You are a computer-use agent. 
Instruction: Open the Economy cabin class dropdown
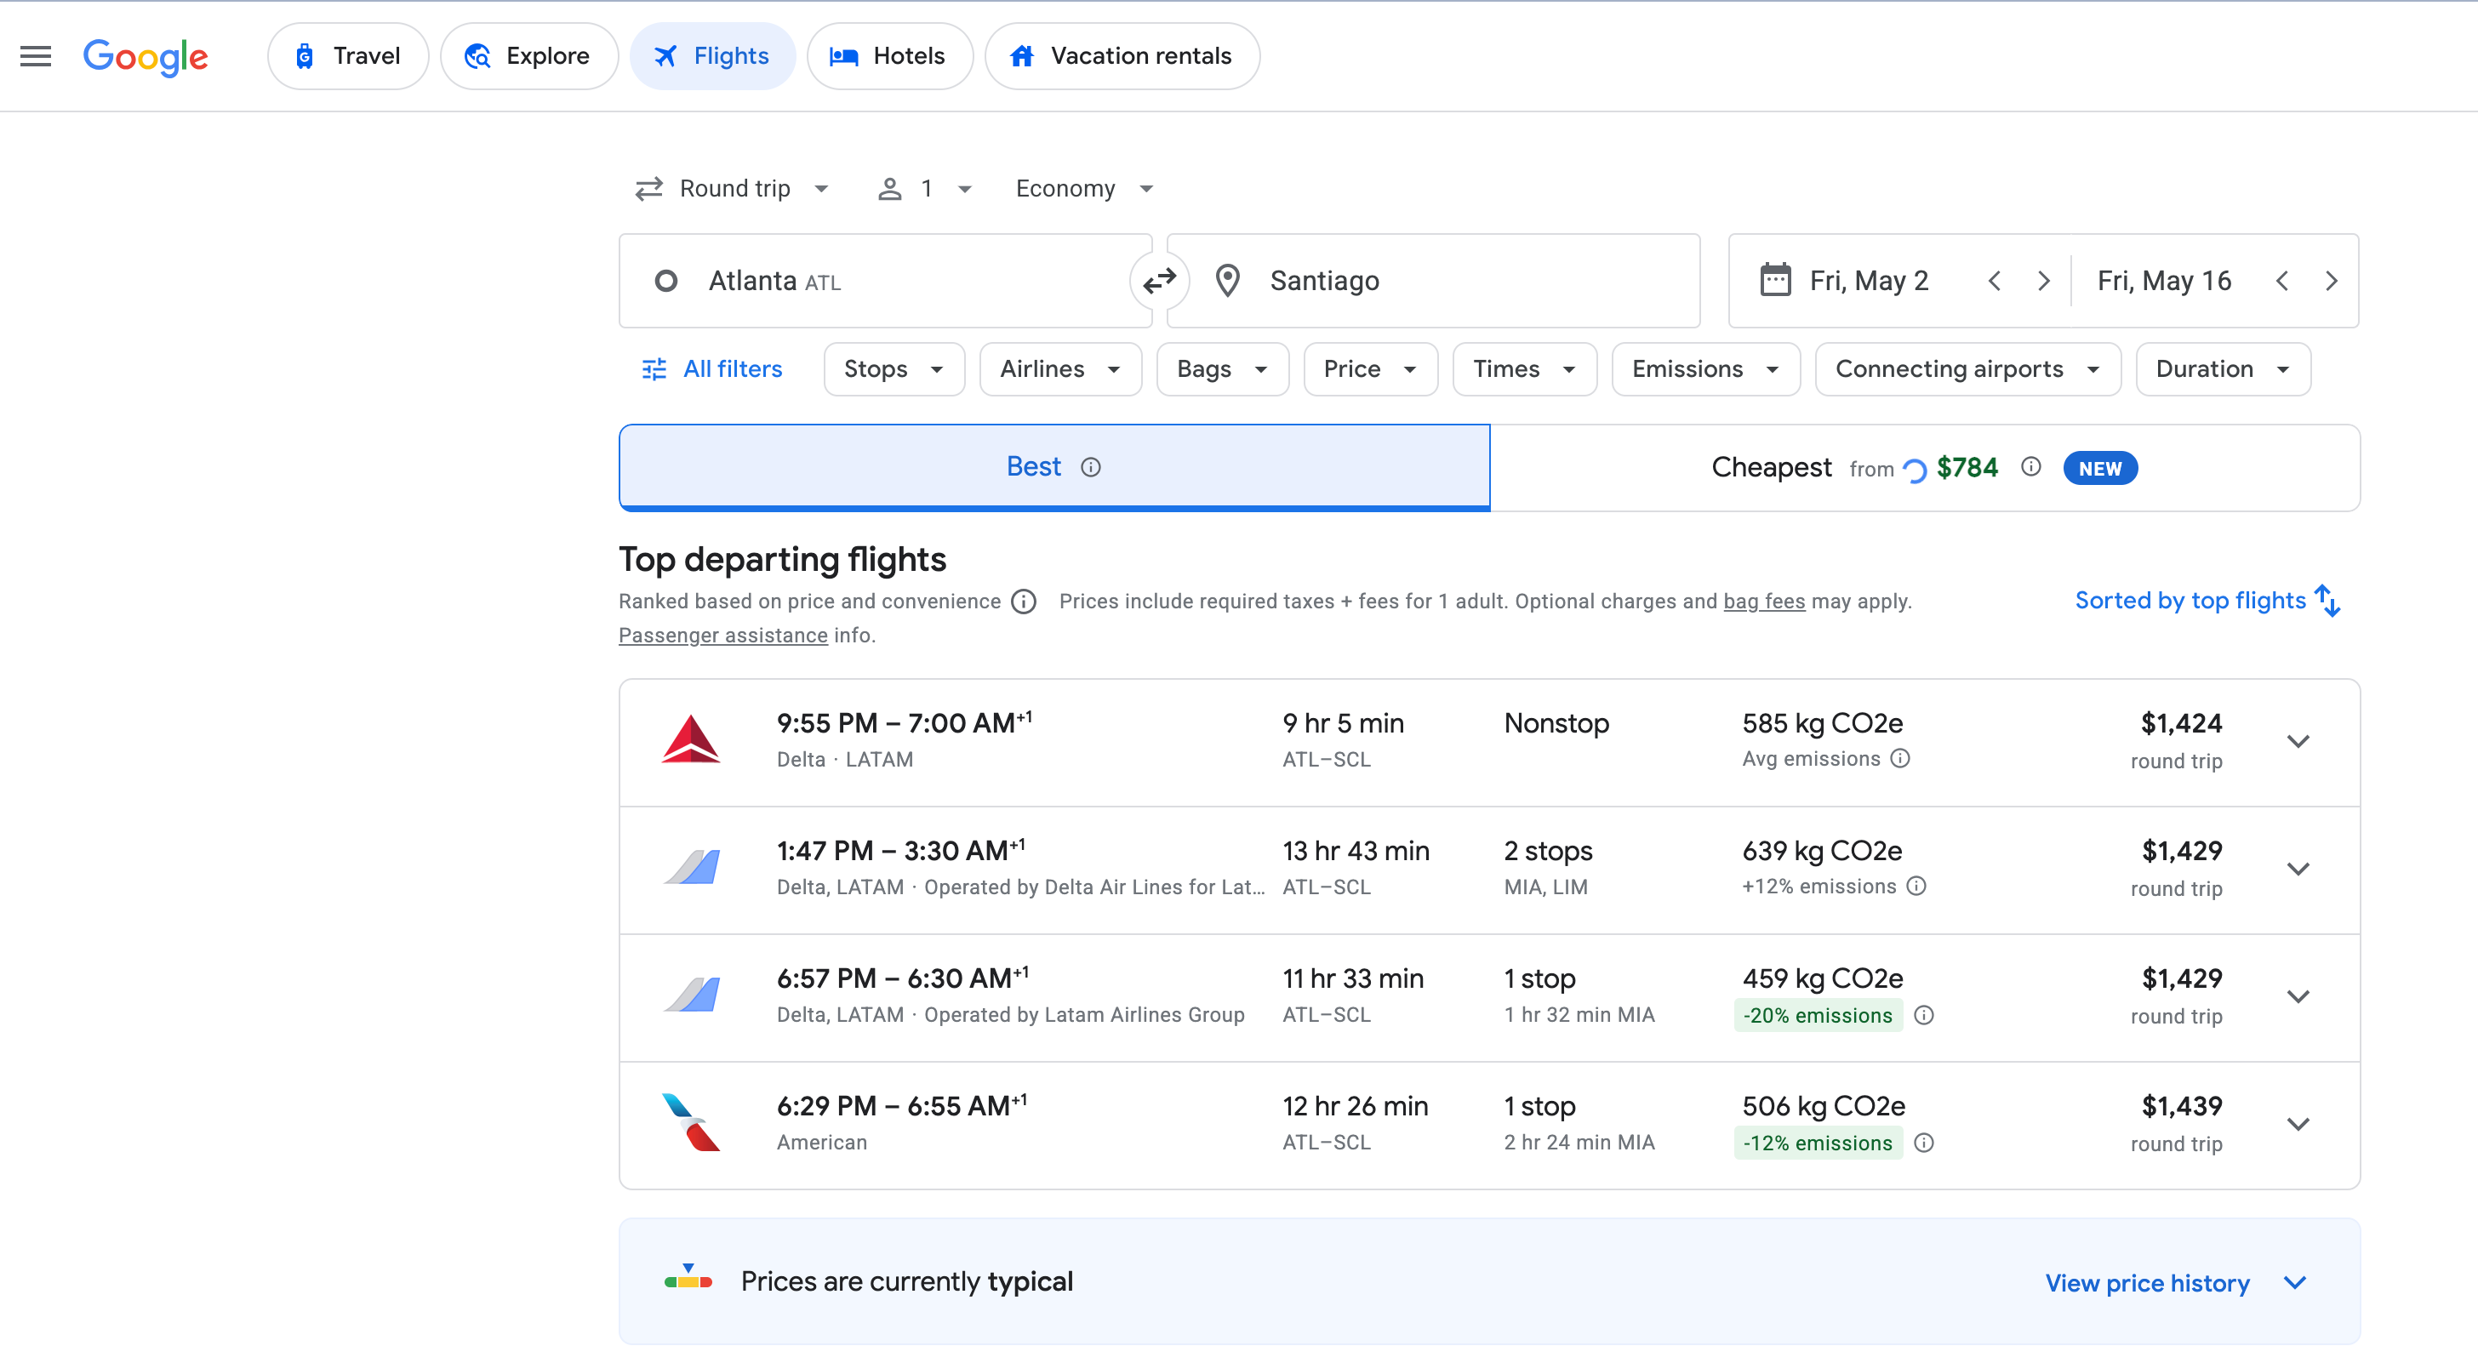pyautogui.click(x=1084, y=189)
